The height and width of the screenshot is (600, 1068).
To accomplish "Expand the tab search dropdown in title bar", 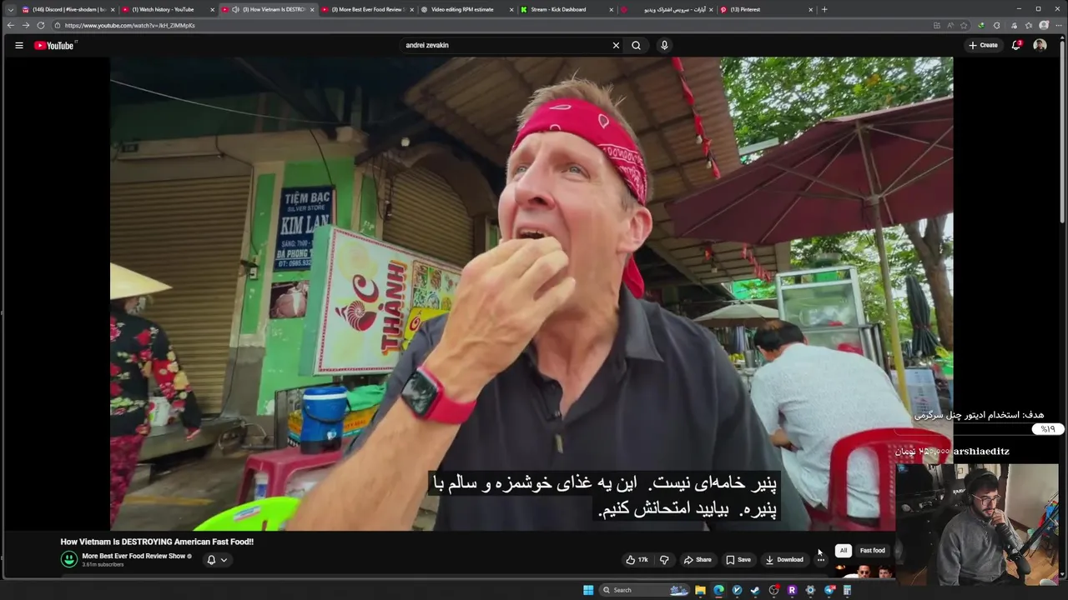I will (x=10, y=9).
